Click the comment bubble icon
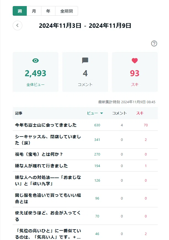This screenshot has width=169, height=240. pos(85,61)
